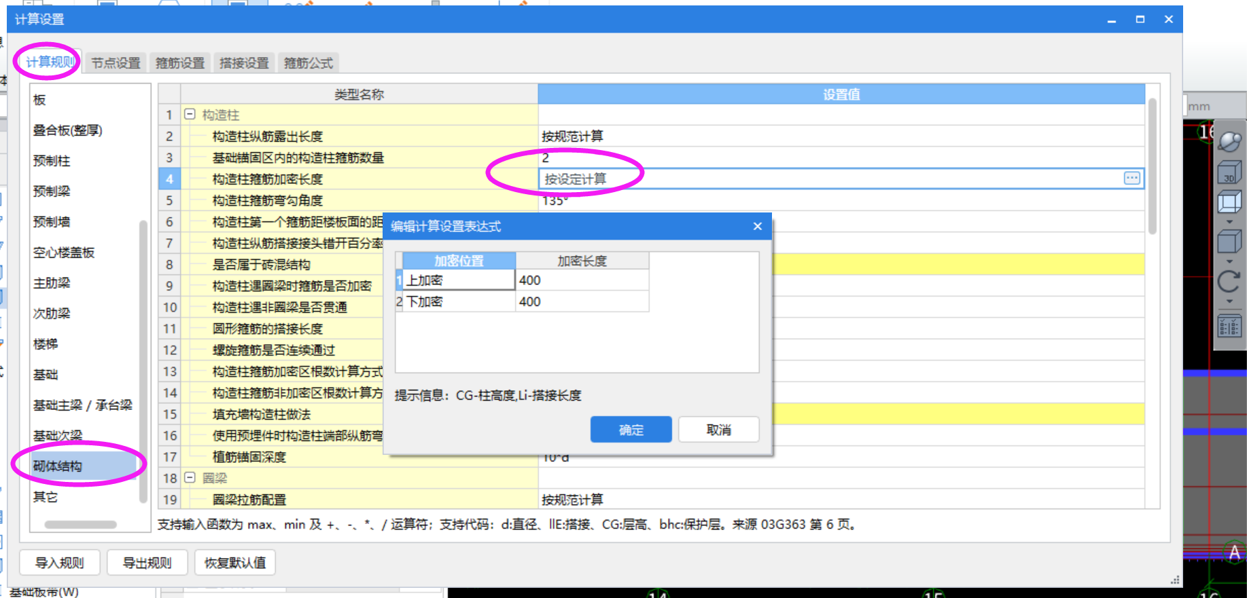
Task: Click the 导出规则 button
Action: click(x=147, y=563)
